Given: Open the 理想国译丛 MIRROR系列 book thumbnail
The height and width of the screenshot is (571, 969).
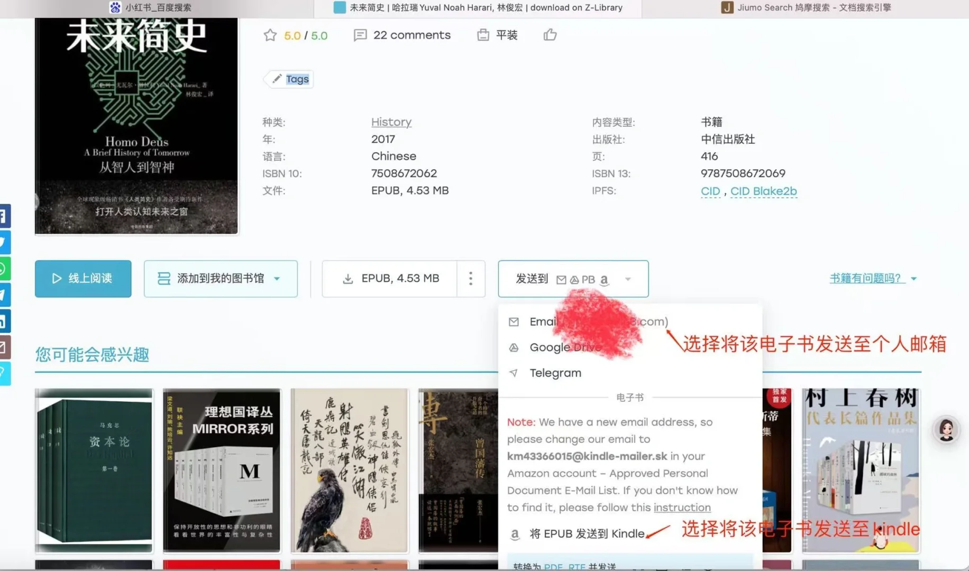Looking at the screenshot, I should point(222,471).
